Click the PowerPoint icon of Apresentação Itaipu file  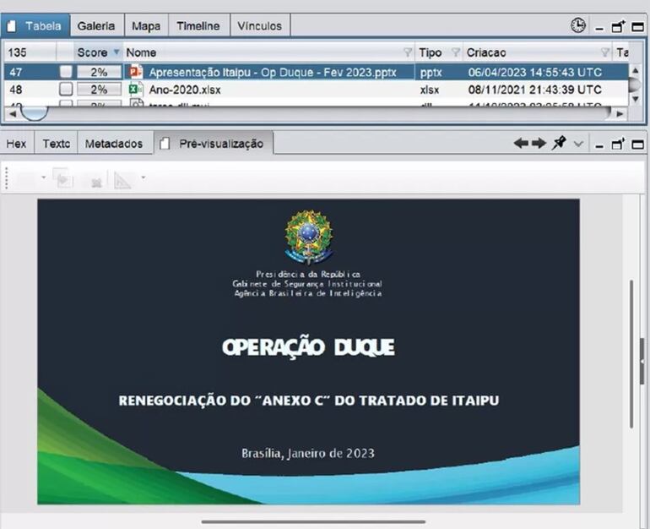(136, 72)
